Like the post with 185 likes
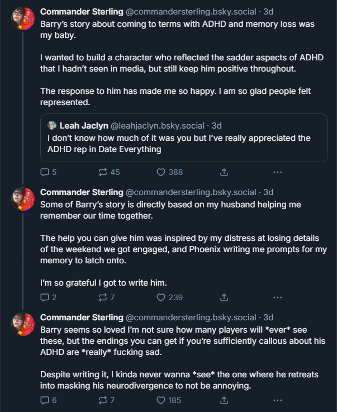Screen dimensions: 337x412 169,400
